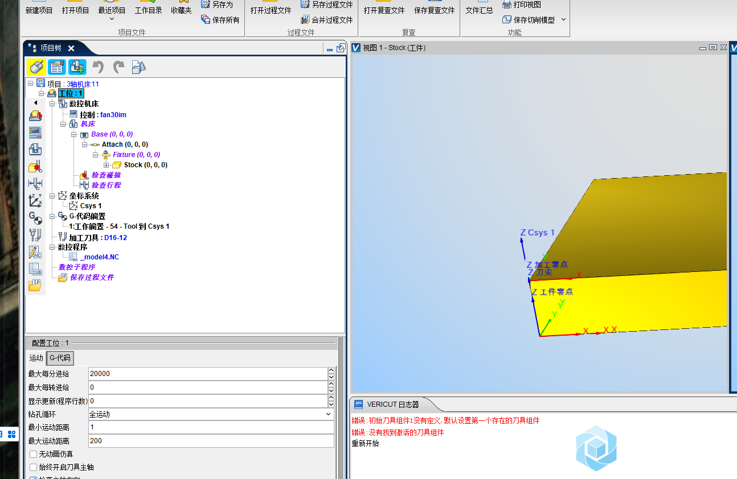Click the undo arrow in project tree toolbar
737x479 pixels.
[x=98, y=67]
